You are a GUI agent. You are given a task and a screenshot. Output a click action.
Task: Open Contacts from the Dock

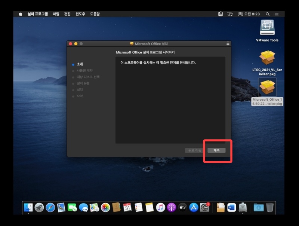pyautogui.click(x=116, y=207)
